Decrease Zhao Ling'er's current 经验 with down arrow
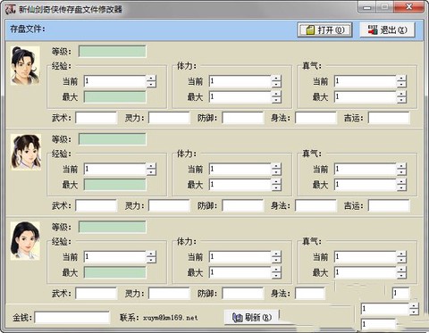 point(151,172)
